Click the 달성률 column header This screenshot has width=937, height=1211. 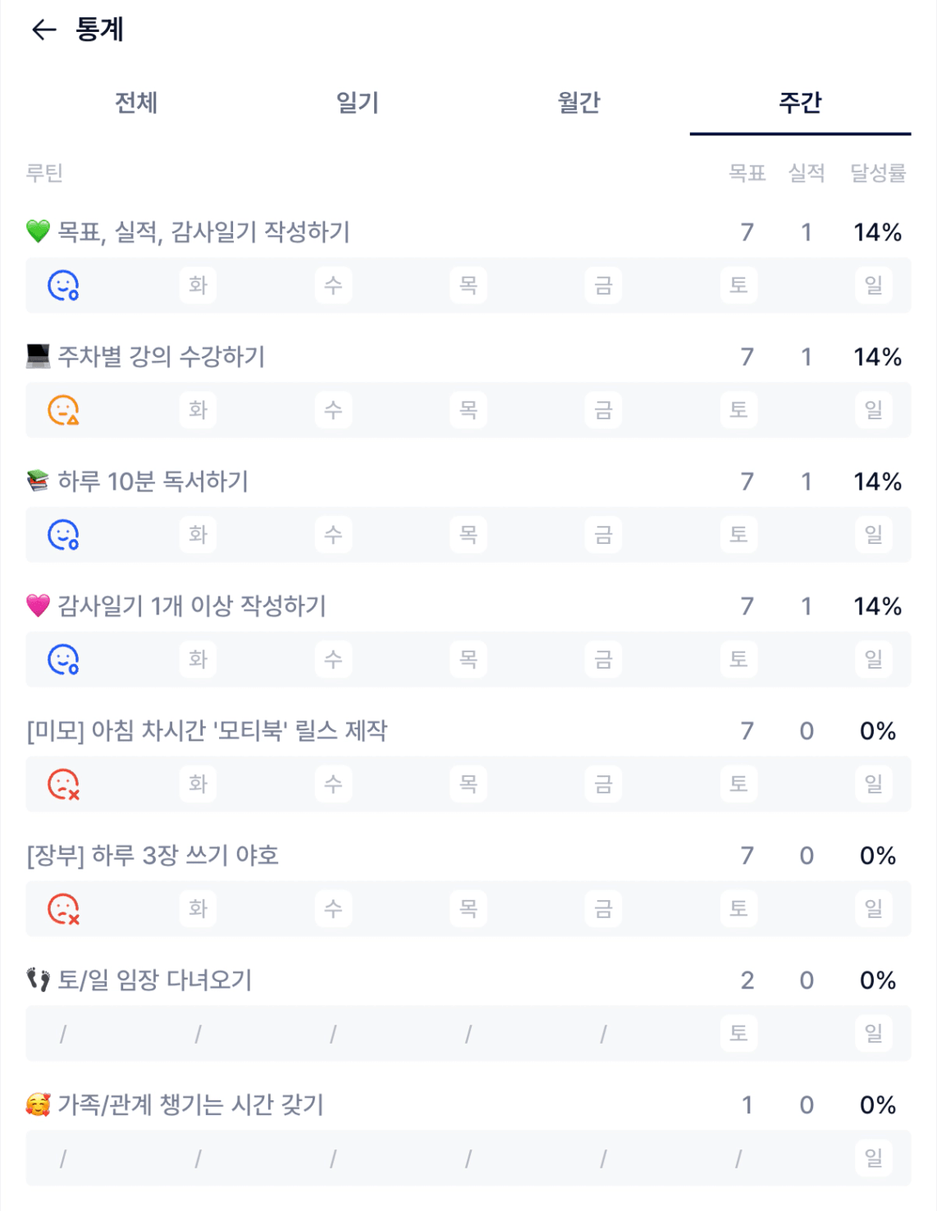click(x=877, y=173)
